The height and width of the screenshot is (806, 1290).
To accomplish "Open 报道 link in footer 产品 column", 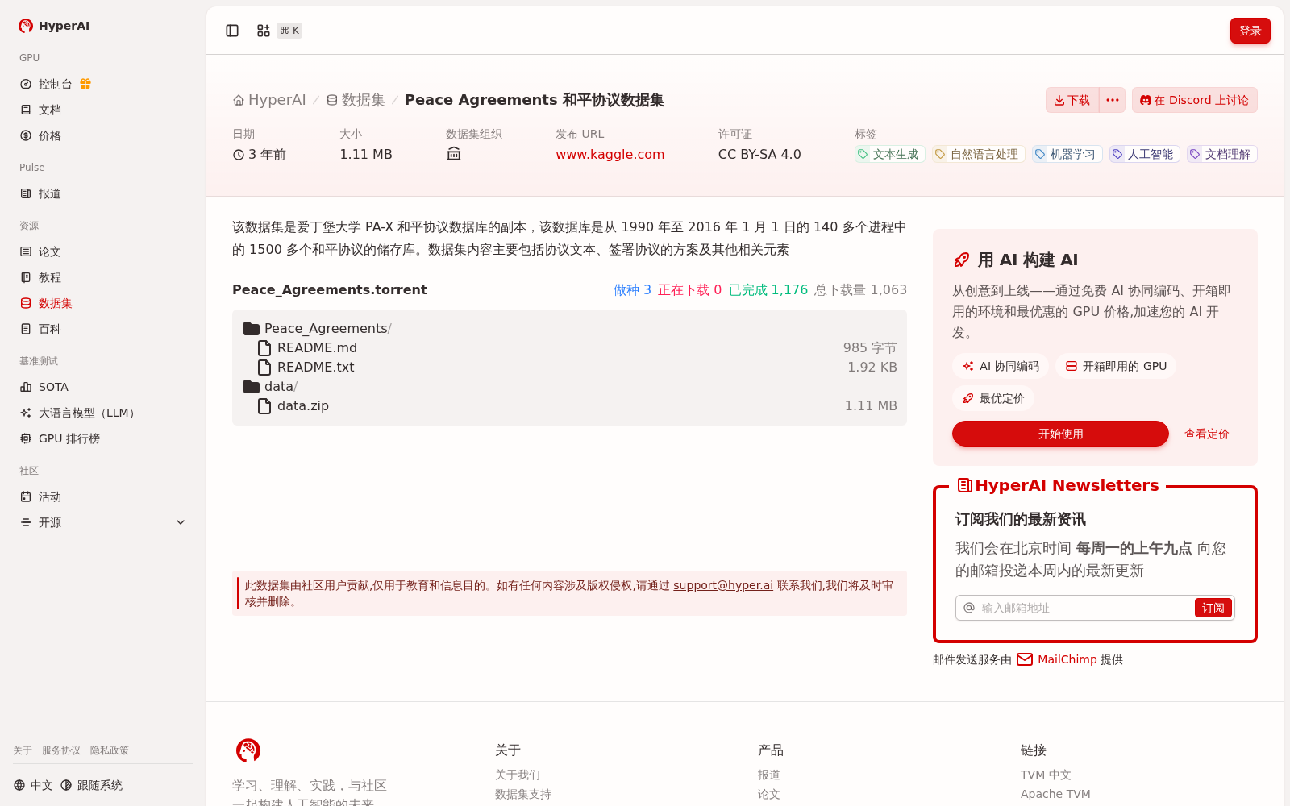I will click(769, 775).
